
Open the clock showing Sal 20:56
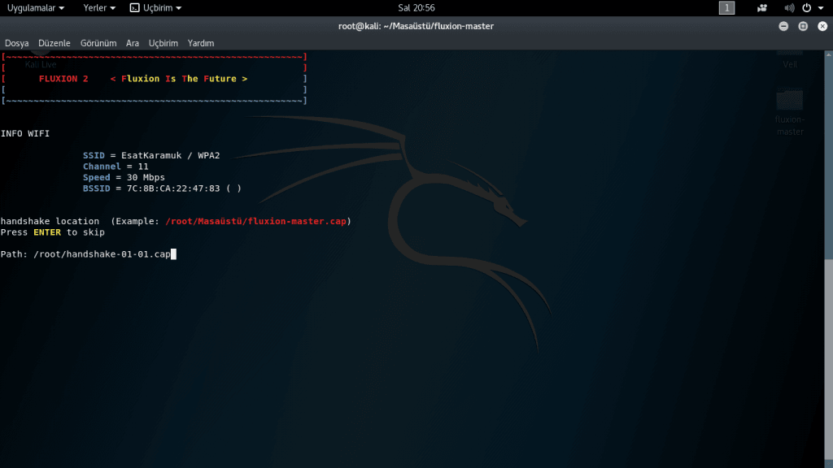[416, 8]
